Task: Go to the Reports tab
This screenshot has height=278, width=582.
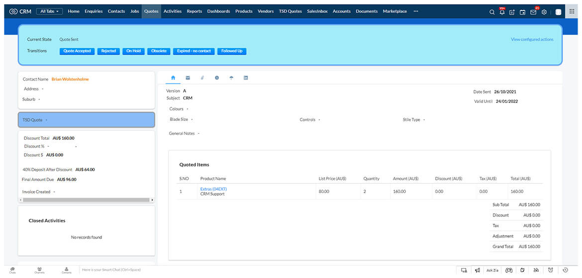Action: [x=194, y=11]
